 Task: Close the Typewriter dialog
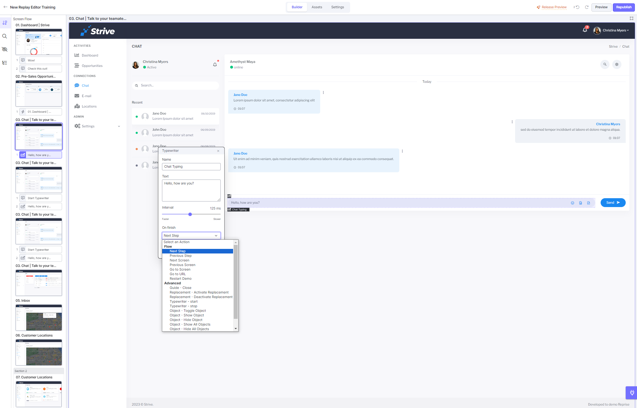pos(218,151)
